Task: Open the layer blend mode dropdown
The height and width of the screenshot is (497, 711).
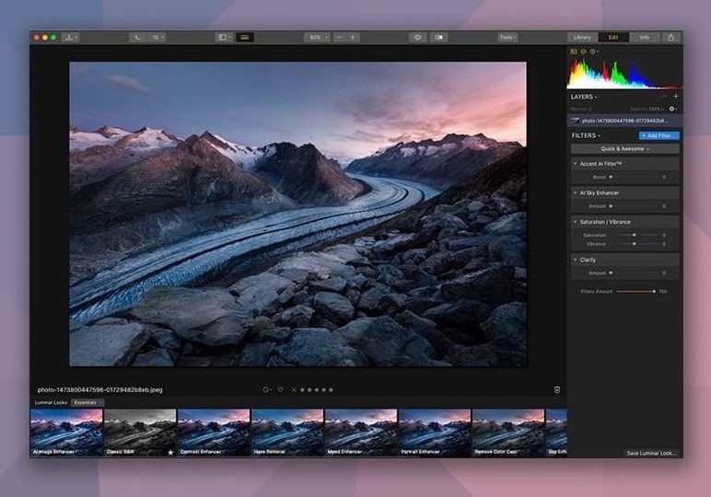Action: (x=581, y=110)
